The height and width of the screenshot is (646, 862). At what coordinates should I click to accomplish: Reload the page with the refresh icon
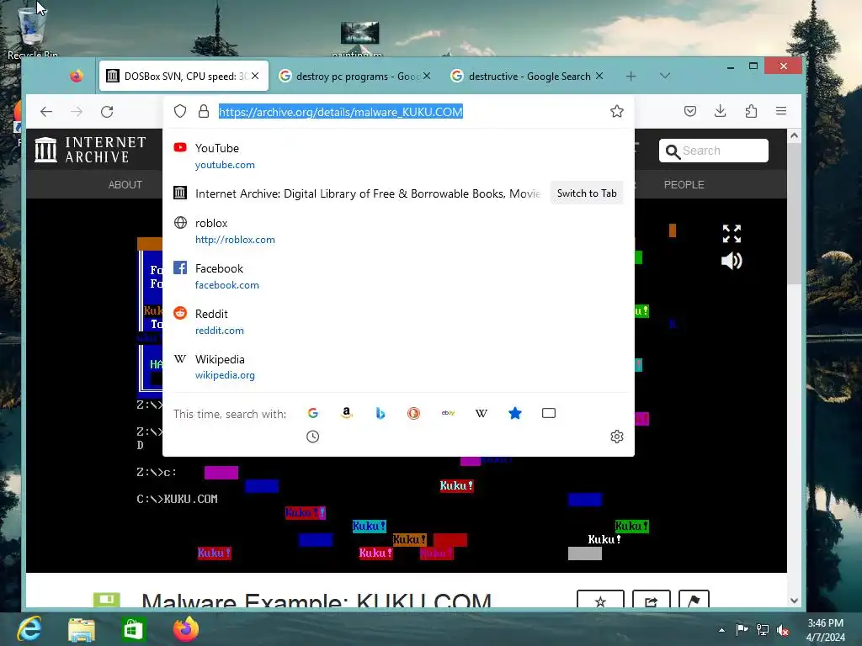coord(107,112)
